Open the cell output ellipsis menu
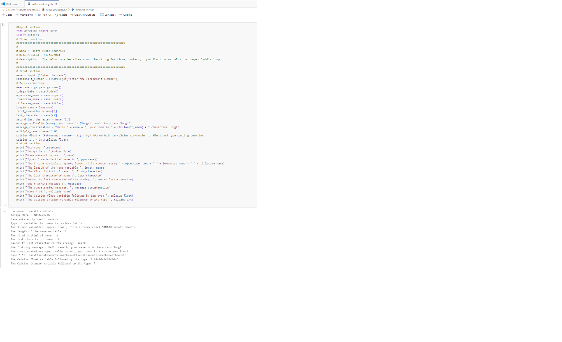Screen dimensions: 562x342 coord(4,211)
